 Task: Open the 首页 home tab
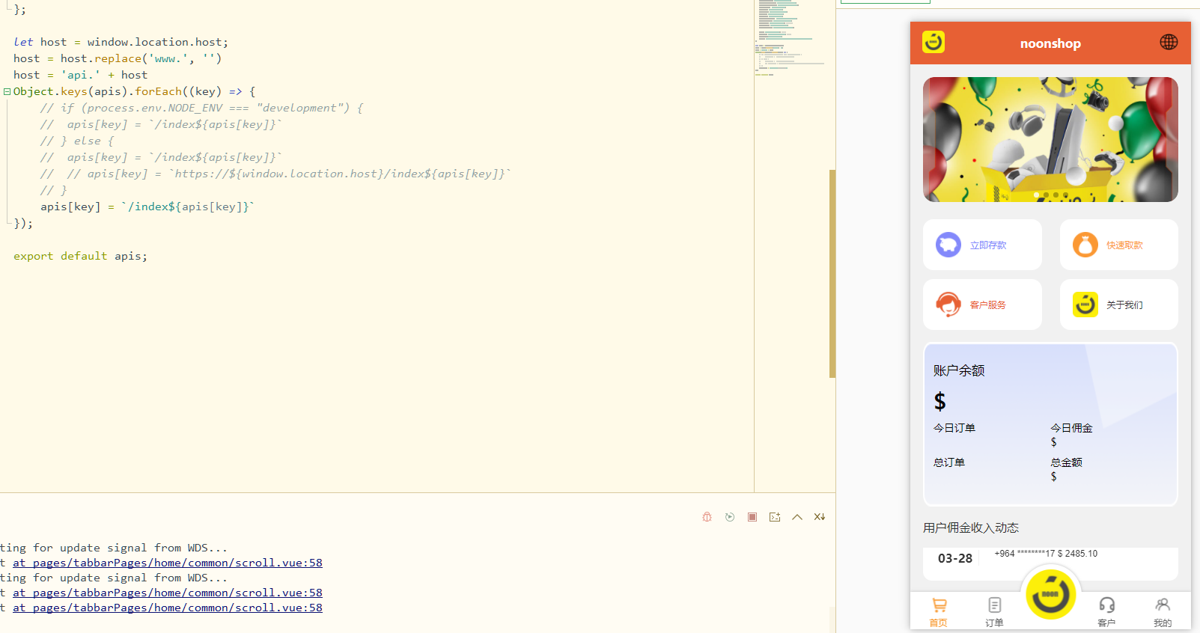939,611
